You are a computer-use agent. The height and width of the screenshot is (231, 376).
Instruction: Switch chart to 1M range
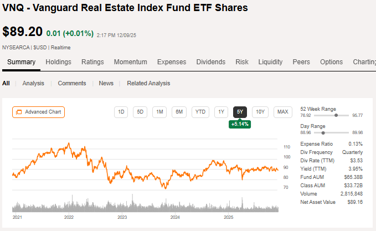[x=159, y=112]
